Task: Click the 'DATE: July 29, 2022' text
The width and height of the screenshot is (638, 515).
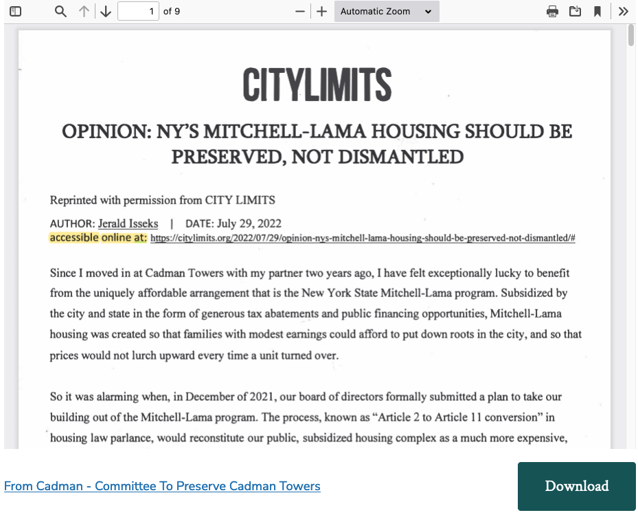Action: 233,223
